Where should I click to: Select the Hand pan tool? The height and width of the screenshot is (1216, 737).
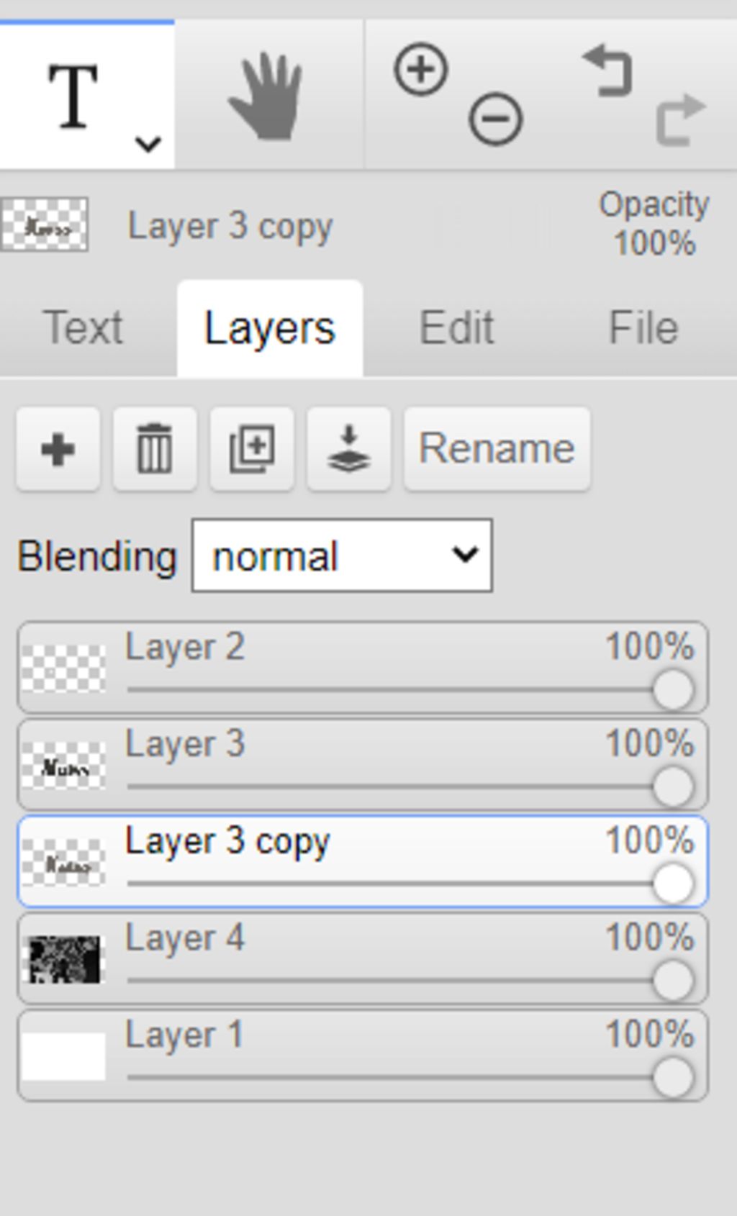(266, 96)
